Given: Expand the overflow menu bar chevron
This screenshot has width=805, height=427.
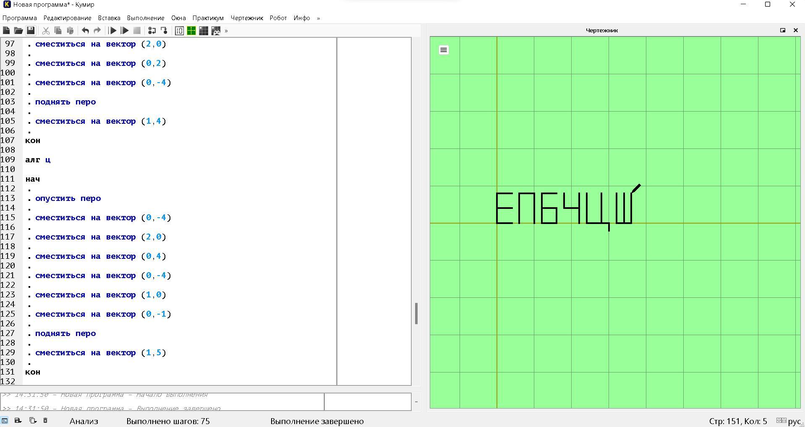Looking at the screenshot, I should point(318,18).
